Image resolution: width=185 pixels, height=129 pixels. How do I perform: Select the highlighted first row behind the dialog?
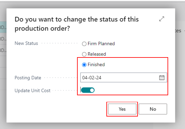tap(3, 27)
